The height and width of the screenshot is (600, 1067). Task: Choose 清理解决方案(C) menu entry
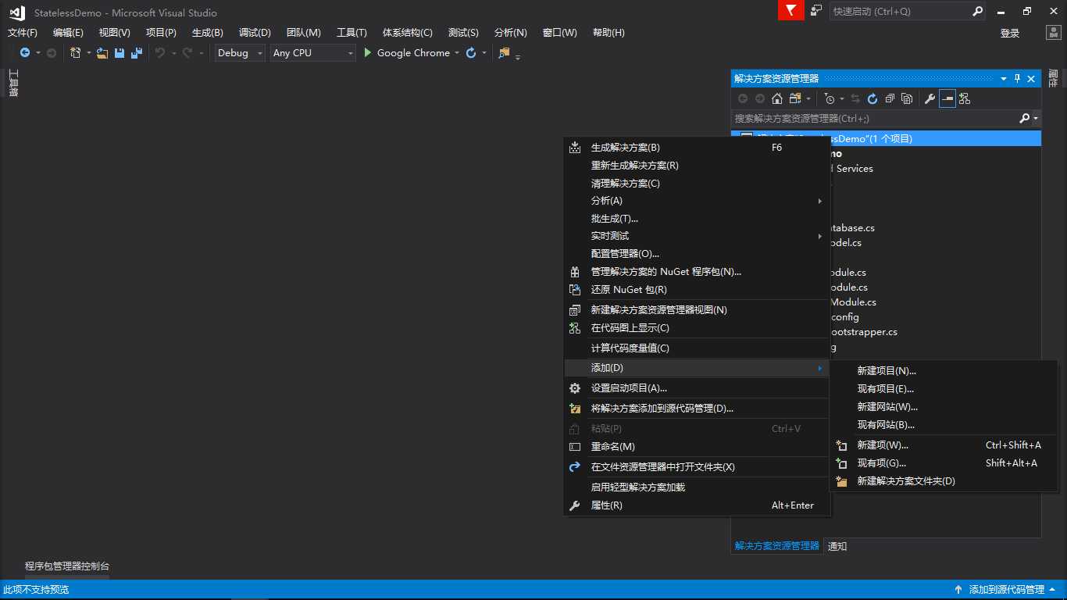pyautogui.click(x=697, y=184)
